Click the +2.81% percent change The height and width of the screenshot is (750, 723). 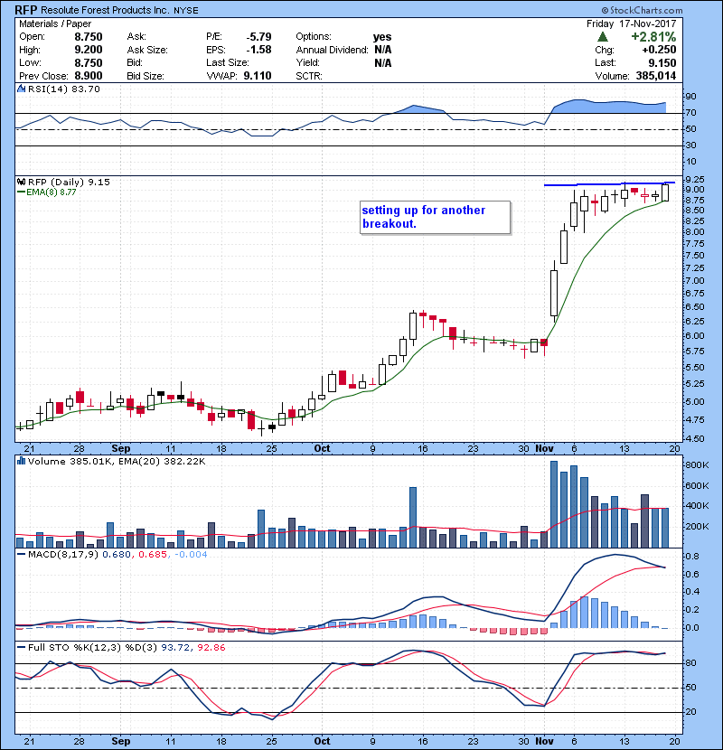pyautogui.click(x=653, y=37)
